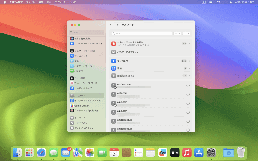Open Siri と Spotlight settings
The image size is (258, 161).
tap(86, 38)
